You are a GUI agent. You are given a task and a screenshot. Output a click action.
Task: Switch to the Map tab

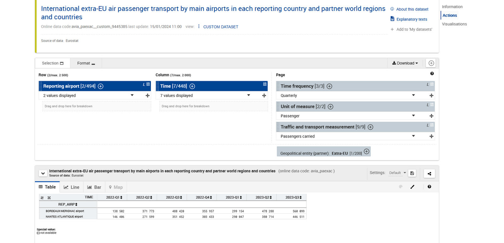pyautogui.click(x=116, y=187)
